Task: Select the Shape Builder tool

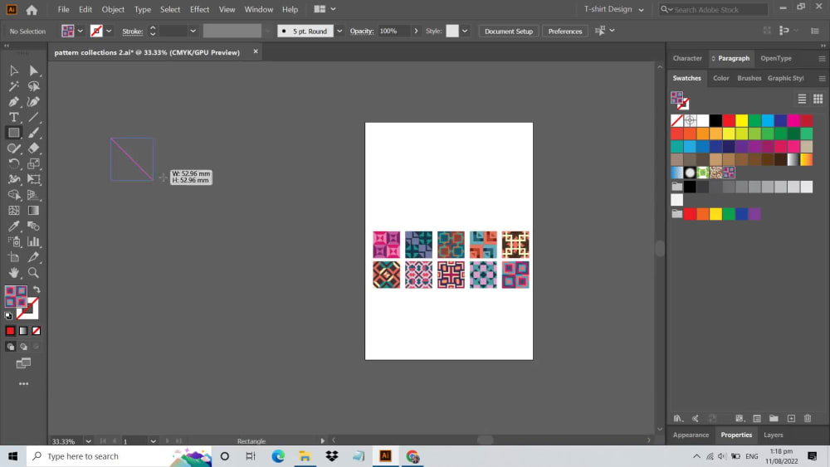Action: [14, 195]
